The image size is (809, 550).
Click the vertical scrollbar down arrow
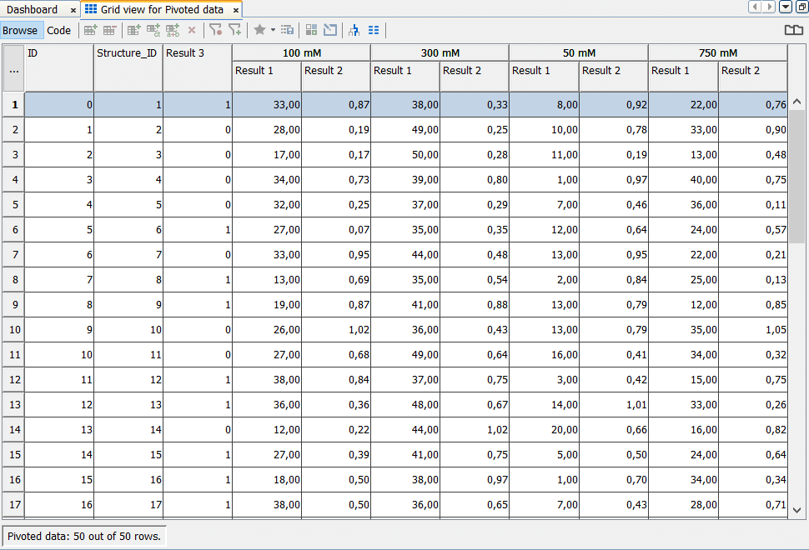click(x=796, y=510)
